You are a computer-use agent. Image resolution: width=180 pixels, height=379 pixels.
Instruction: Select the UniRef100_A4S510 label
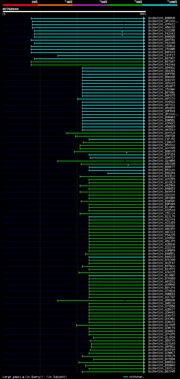click(161, 130)
